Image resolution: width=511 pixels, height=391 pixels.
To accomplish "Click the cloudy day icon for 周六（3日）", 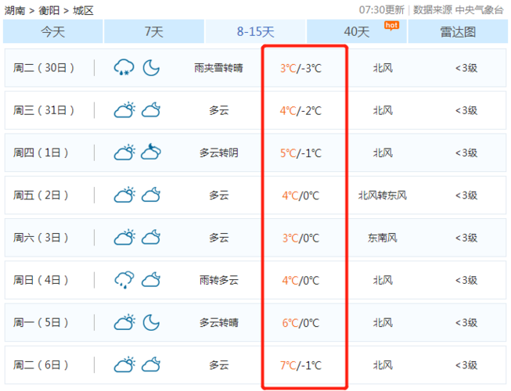I will pyautogui.click(x=124, y=237).
